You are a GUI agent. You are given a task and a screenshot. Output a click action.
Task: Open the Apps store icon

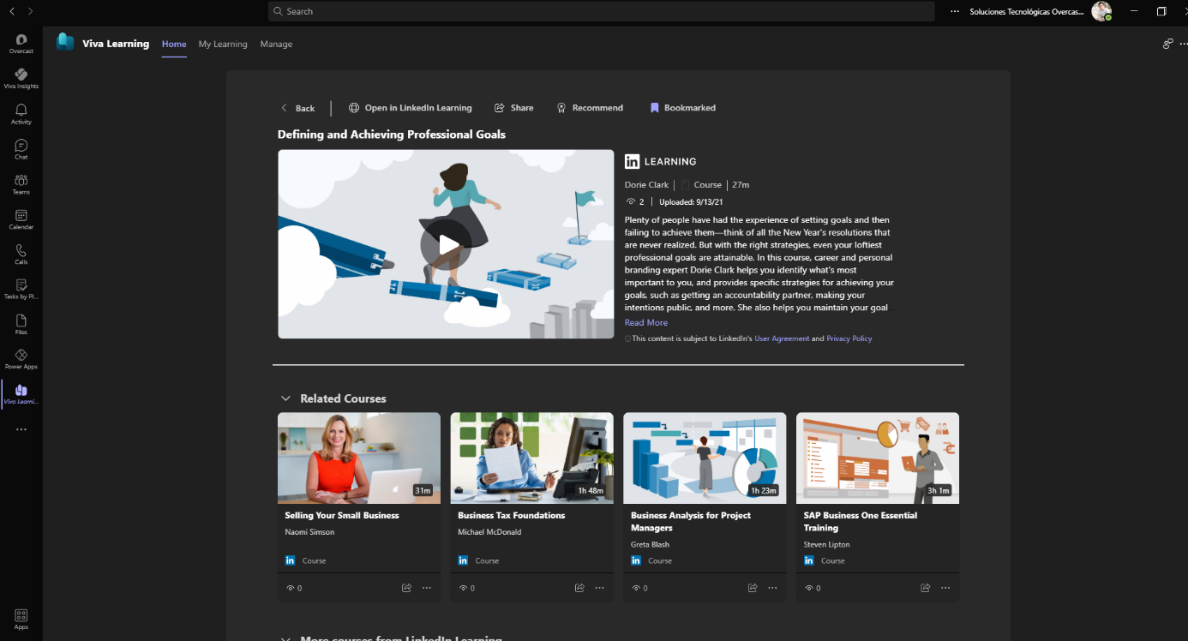point(21,619)
